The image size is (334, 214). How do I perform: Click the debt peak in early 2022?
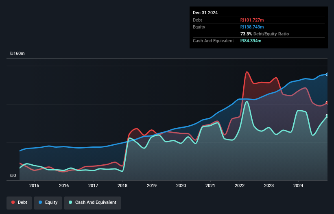pyautogui.click(x=247, y=72)
